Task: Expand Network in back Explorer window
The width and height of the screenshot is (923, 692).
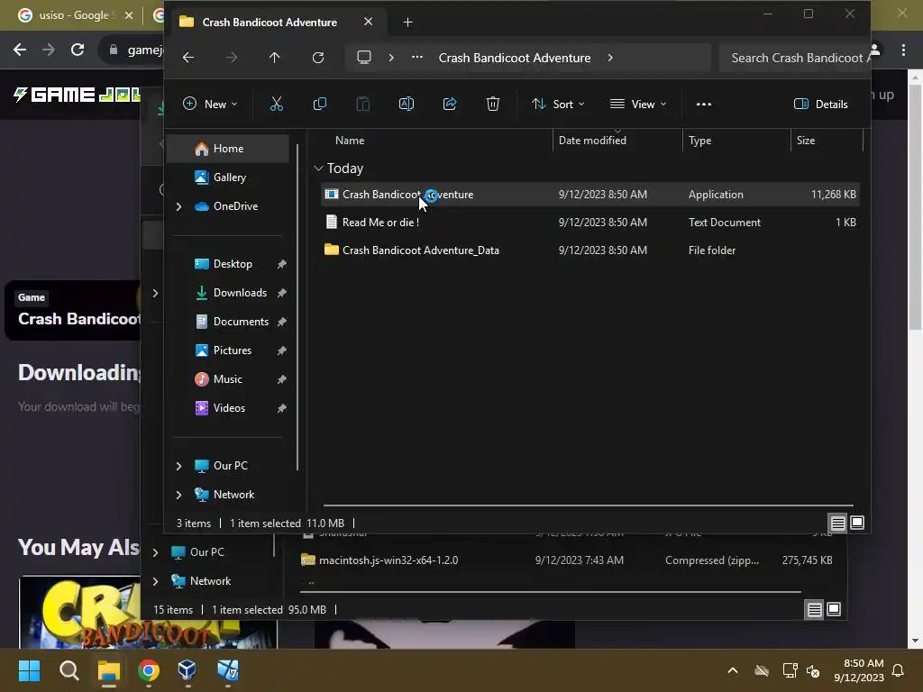Action: pyautogui.click(x=155, y=581)
